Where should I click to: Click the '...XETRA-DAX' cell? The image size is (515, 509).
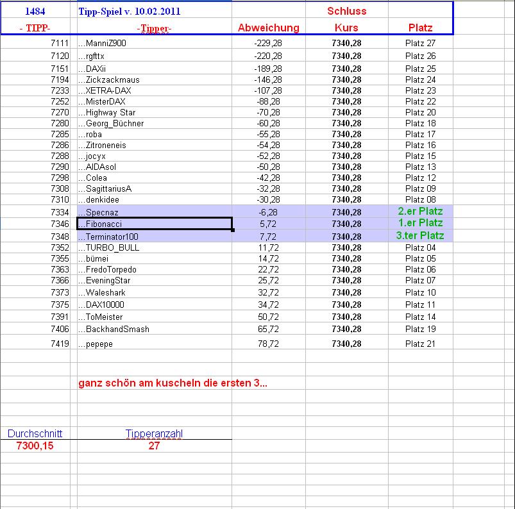(x=155, y=90)
